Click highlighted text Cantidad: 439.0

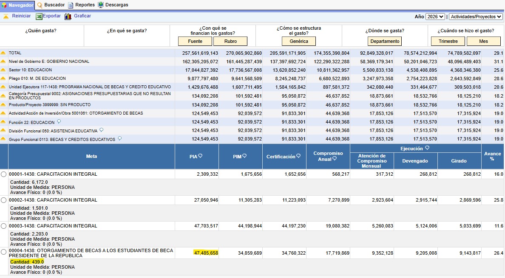click(27, 262)
